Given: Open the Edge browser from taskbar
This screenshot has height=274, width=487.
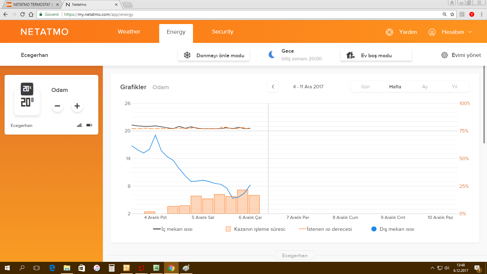Looking at the screenshot, I should (52, 268).
